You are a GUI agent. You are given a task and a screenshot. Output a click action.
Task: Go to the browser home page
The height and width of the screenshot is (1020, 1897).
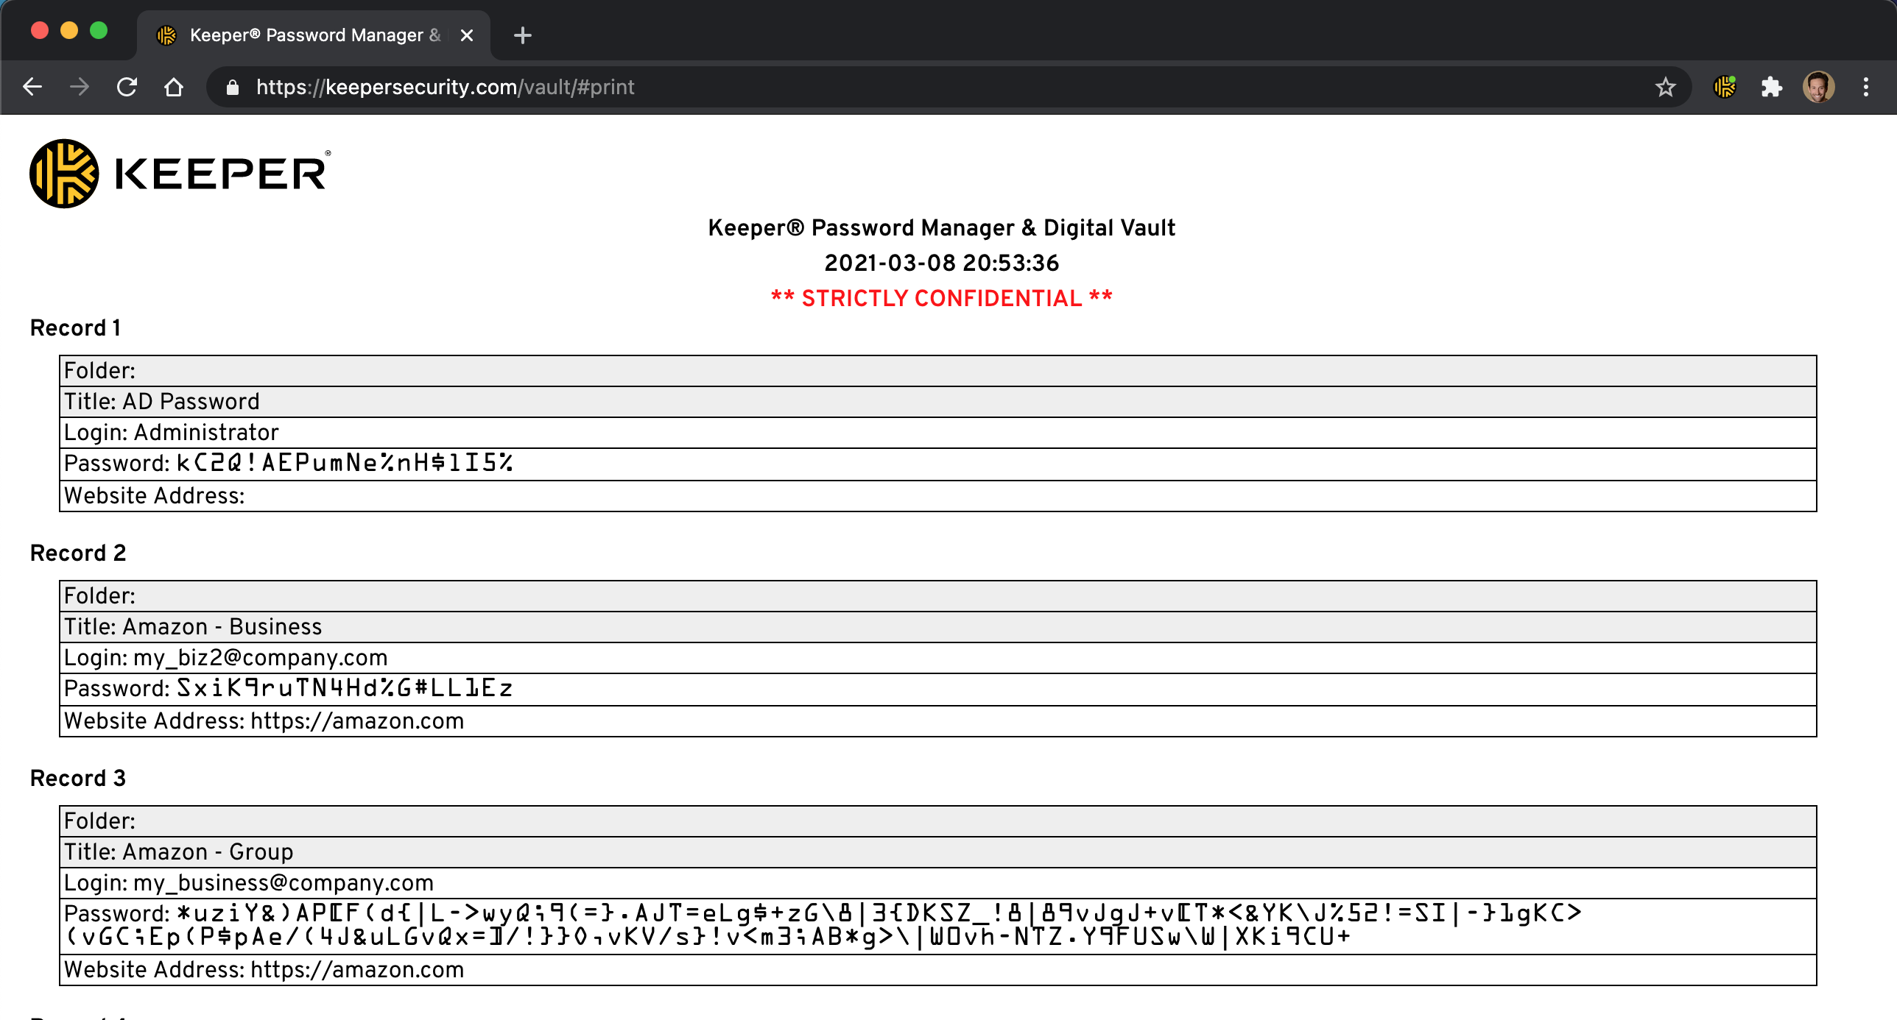[x=174, y=87]
